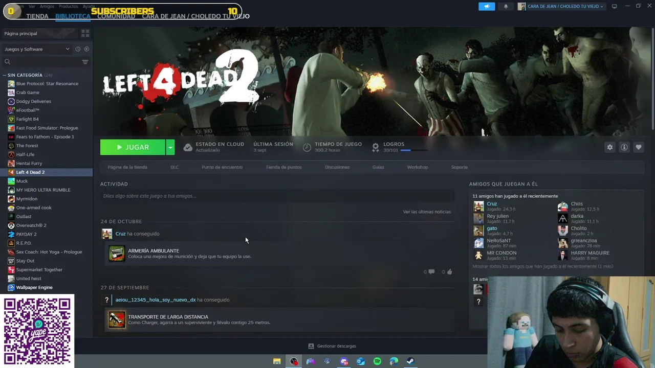Show Left 4 Dead 2 info icon
The width and height of the screenshot is (655, 368).
tap(624, 147)
